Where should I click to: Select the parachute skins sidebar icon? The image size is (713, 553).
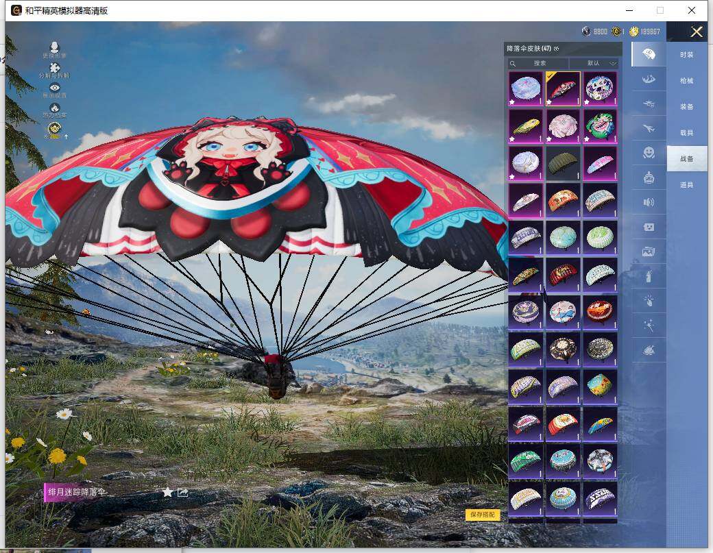(x=649, y=55)
